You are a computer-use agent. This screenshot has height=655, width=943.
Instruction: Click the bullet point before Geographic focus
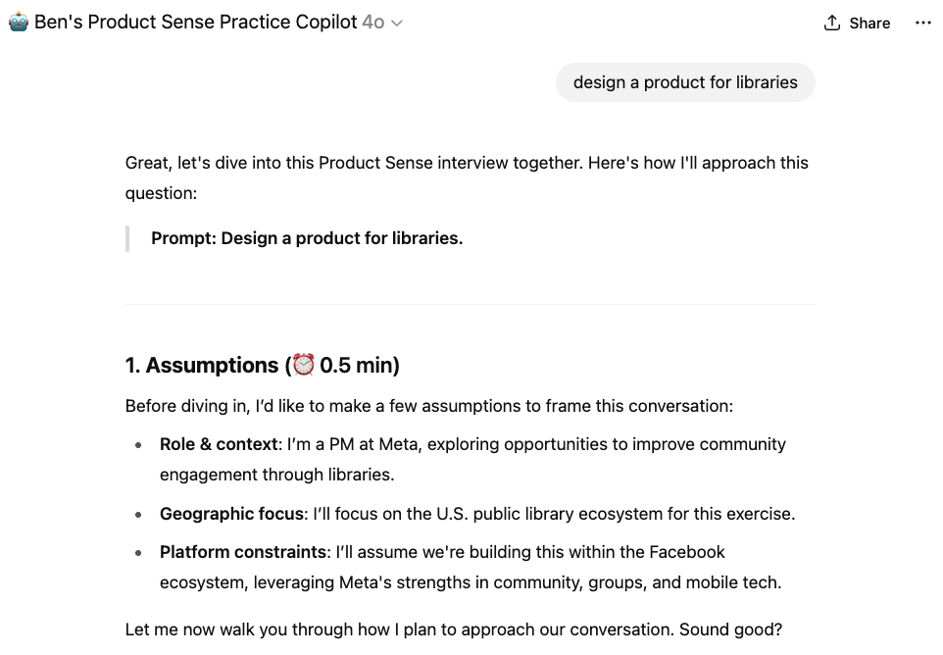point(138,515)
